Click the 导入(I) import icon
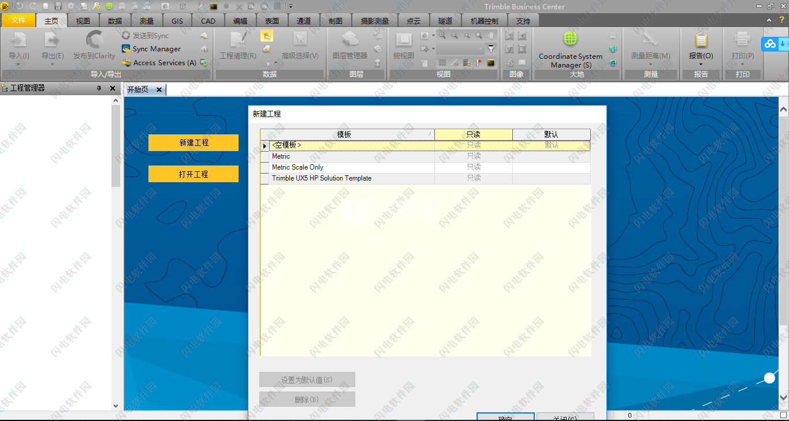This screenshot has height=421, width=789. coord(19,40)
